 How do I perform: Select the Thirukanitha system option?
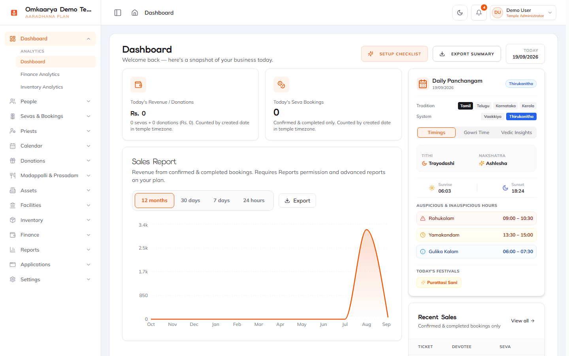[x=521, y=116]
